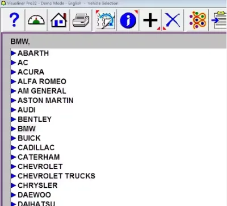The height and width of the screenshot is (206, 227).
Task: Click the BENTLEY label text
Action: [x=35, y=120]
